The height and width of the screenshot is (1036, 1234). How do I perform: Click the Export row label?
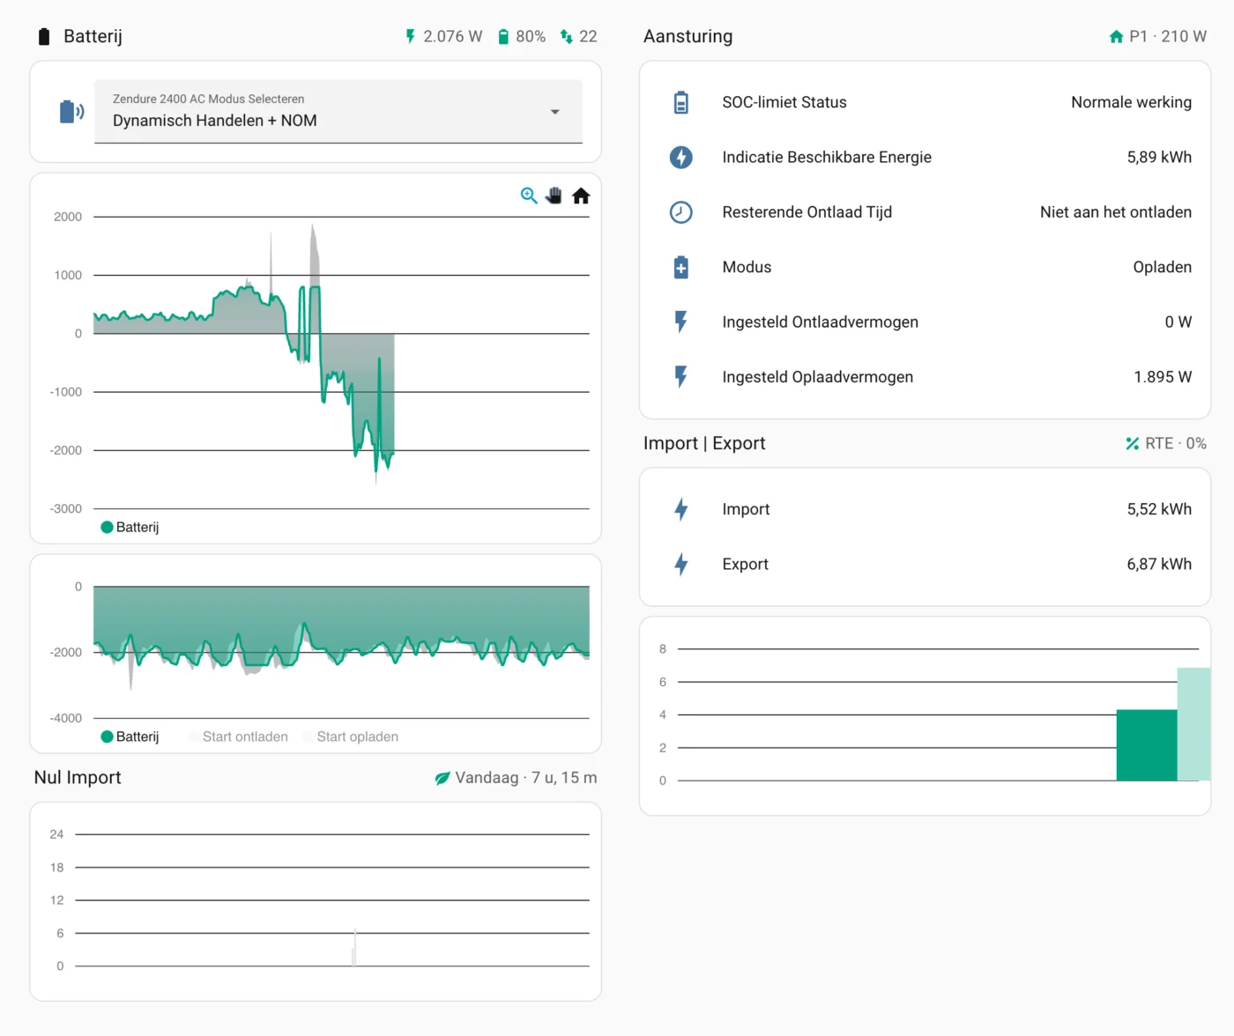click(x=745, y=564)
